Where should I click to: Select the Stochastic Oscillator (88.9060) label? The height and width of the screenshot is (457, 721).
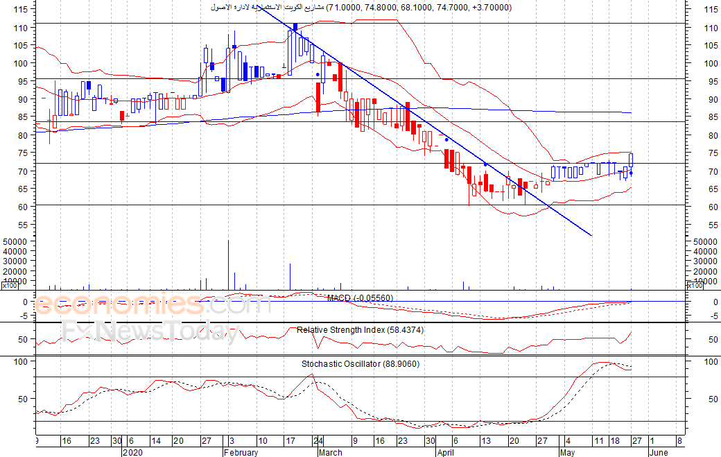pos(360,363)
